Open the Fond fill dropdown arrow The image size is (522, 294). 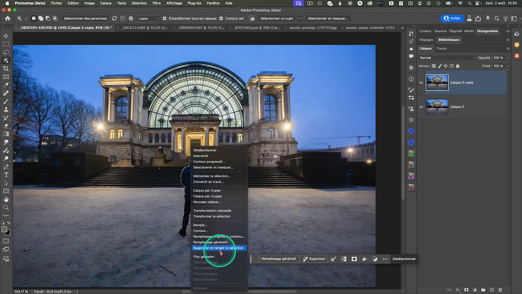coord(507,66)
